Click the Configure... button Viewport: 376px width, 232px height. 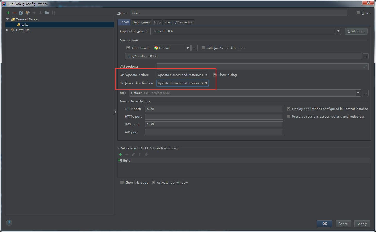356,31
